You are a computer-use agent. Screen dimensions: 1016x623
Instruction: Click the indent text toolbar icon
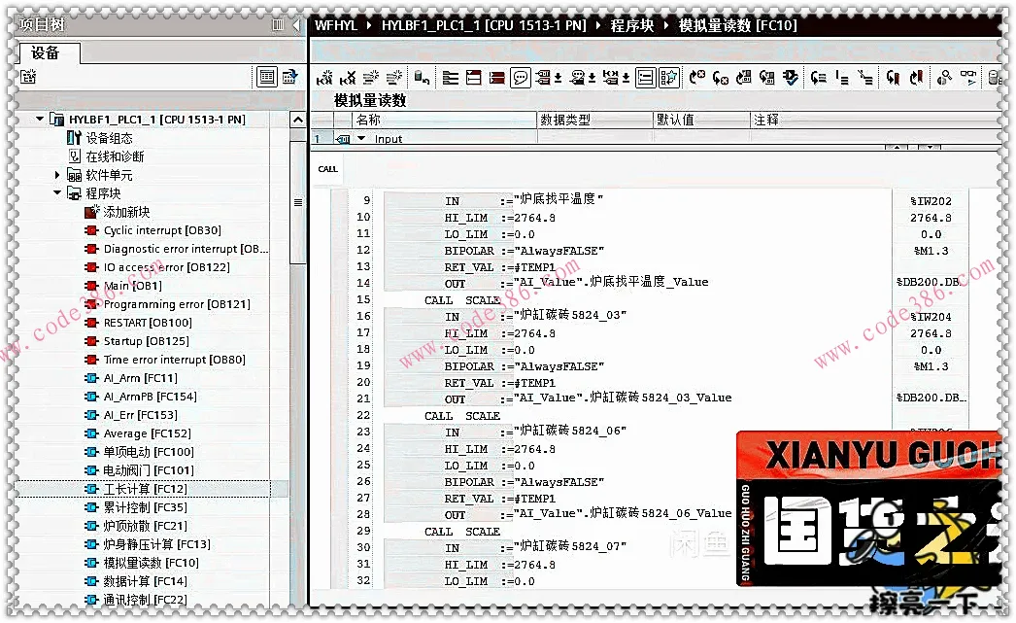tap(819, 78)
